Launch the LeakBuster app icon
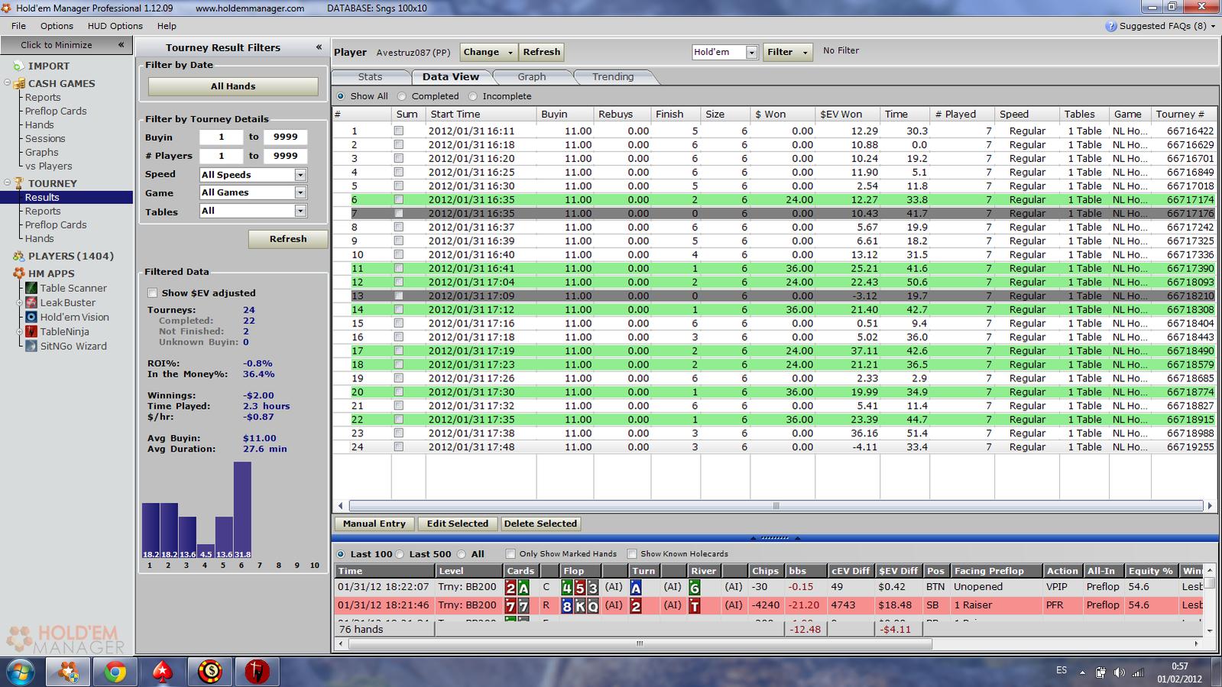The image size is (1222, 687). pos(31,303)
